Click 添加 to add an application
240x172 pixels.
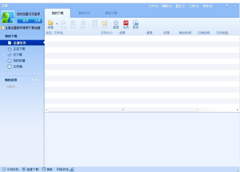(36, 80)
